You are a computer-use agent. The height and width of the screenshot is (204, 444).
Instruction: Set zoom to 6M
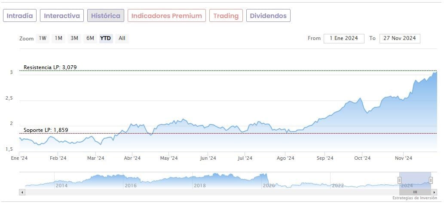point(90,38)
